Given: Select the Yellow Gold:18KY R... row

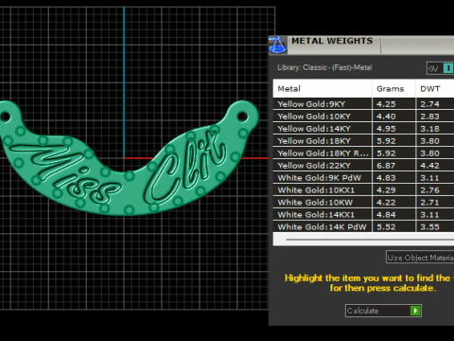Looking at the screenshot, I should (363, 153).
